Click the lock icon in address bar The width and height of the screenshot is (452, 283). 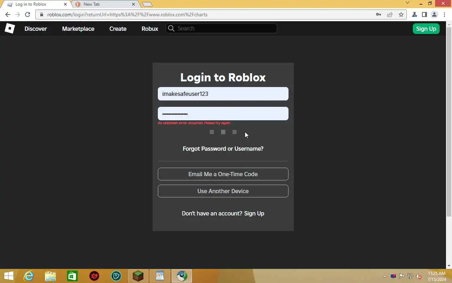(x=42, y=15)
